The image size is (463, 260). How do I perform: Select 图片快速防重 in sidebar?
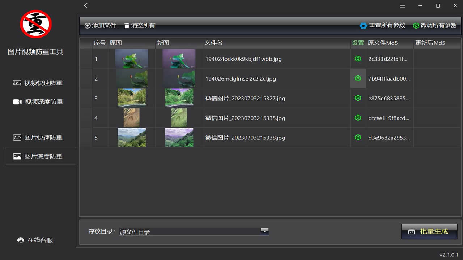tap(38, 138)
